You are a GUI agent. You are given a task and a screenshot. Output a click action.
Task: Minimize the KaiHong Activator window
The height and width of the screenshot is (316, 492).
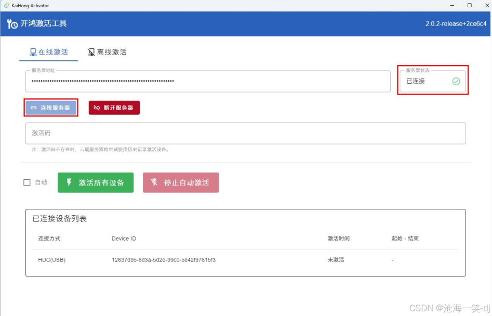point(452,5)
